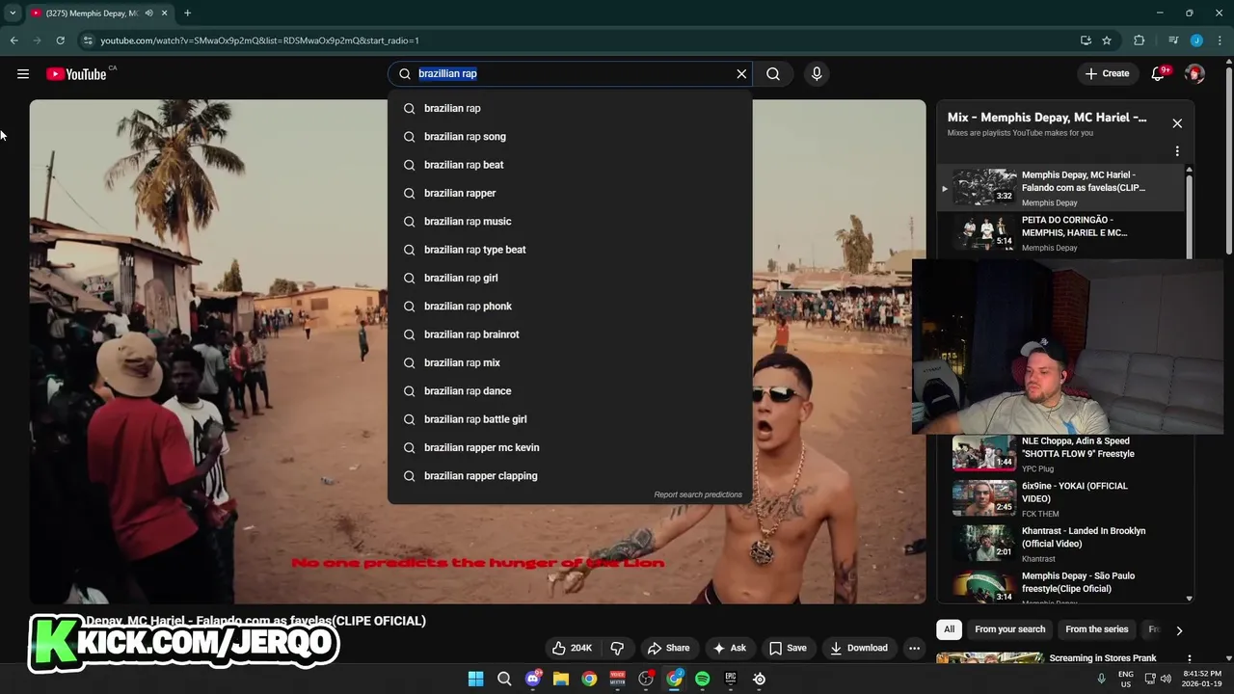Open the Chrome three-dot menu

pyautogui.click(x=1220, y=40)
